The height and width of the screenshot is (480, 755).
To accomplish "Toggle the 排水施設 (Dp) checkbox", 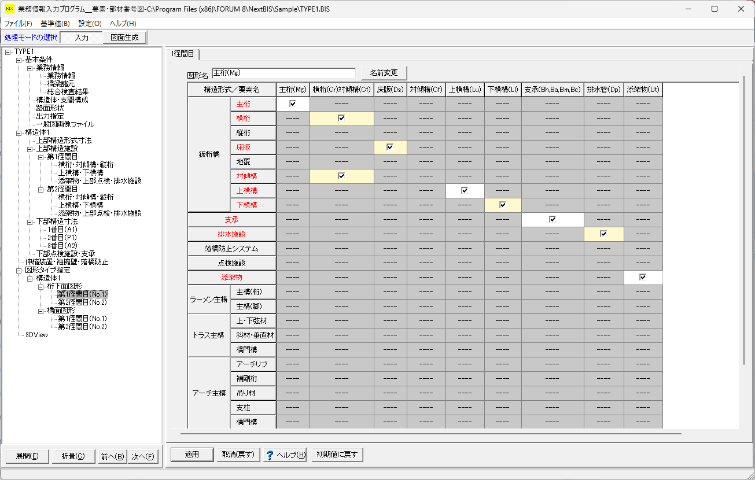I will pos(603,234).
